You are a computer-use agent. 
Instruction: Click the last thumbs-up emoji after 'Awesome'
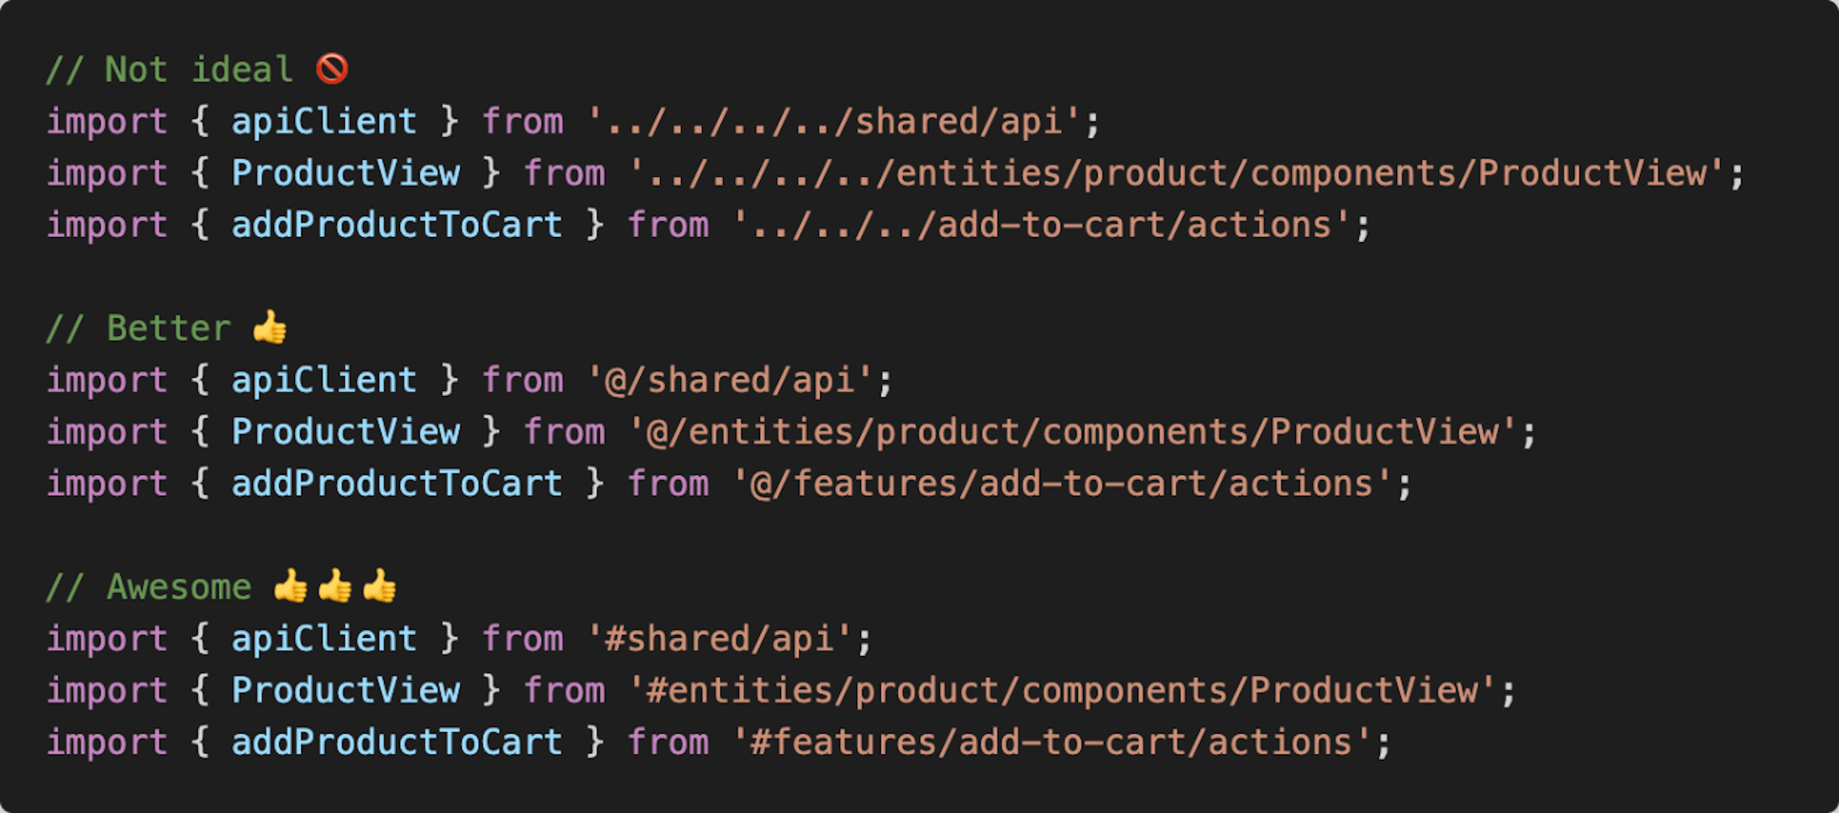click(379, 586)
